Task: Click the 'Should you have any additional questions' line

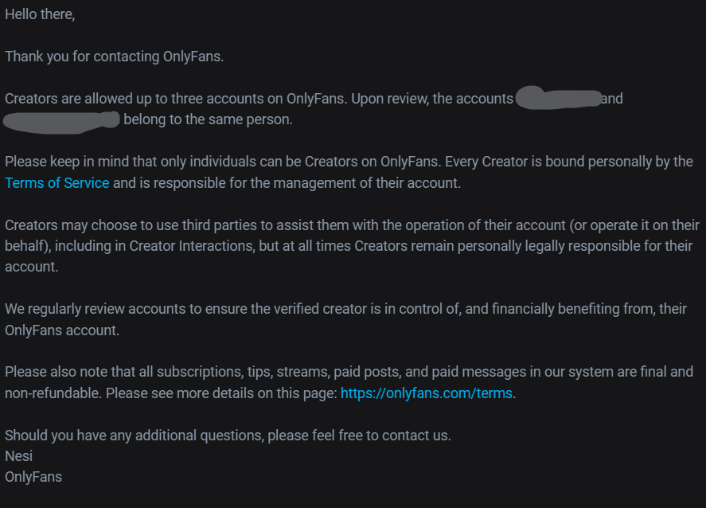Action: coord(228,436)
